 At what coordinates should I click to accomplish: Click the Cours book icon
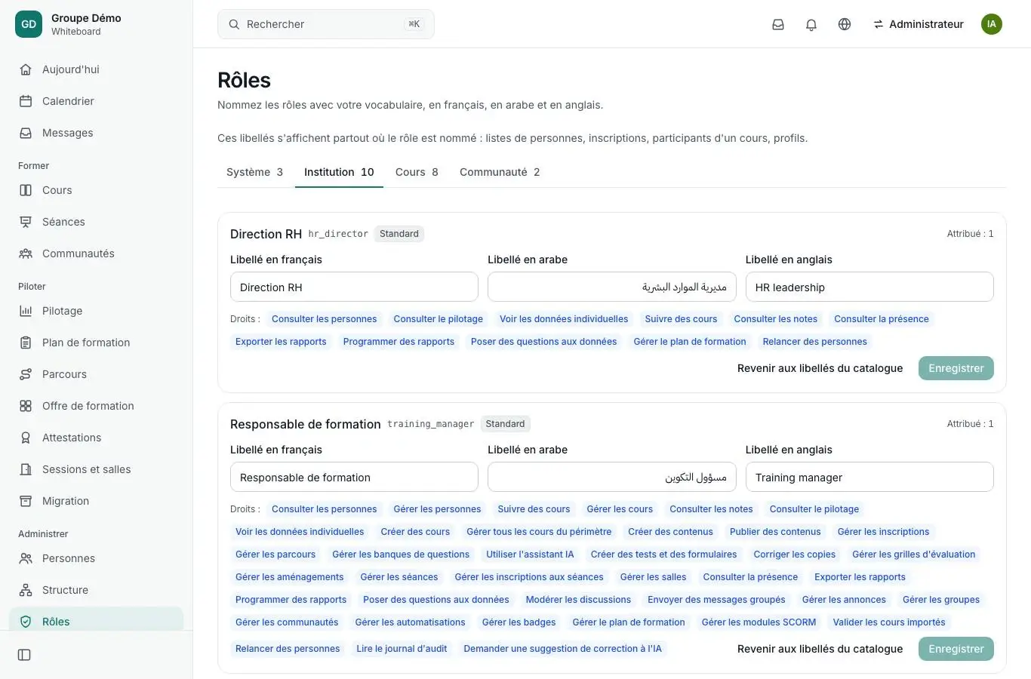(26, 190)
